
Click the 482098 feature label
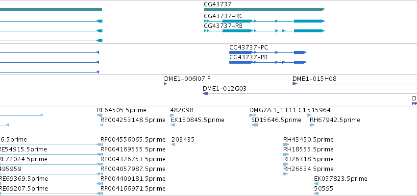(182, 110)
